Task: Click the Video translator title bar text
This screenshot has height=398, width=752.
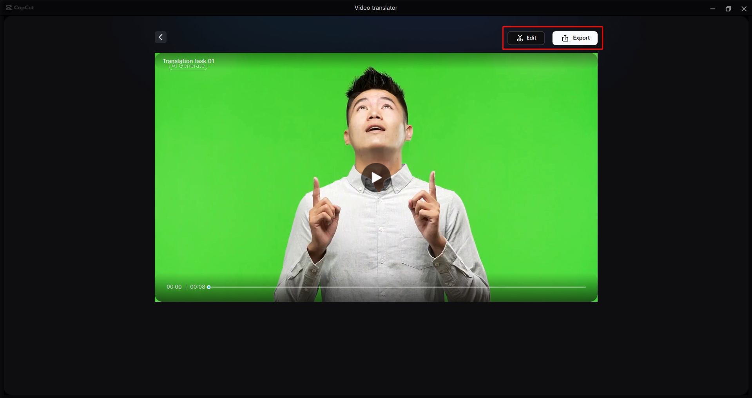Action: coord(375,7)
